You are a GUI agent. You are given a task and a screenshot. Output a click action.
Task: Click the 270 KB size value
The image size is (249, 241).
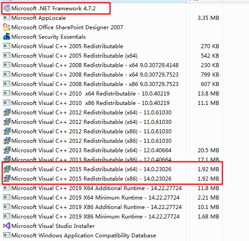pyautogui.click(x=210, y=46)
